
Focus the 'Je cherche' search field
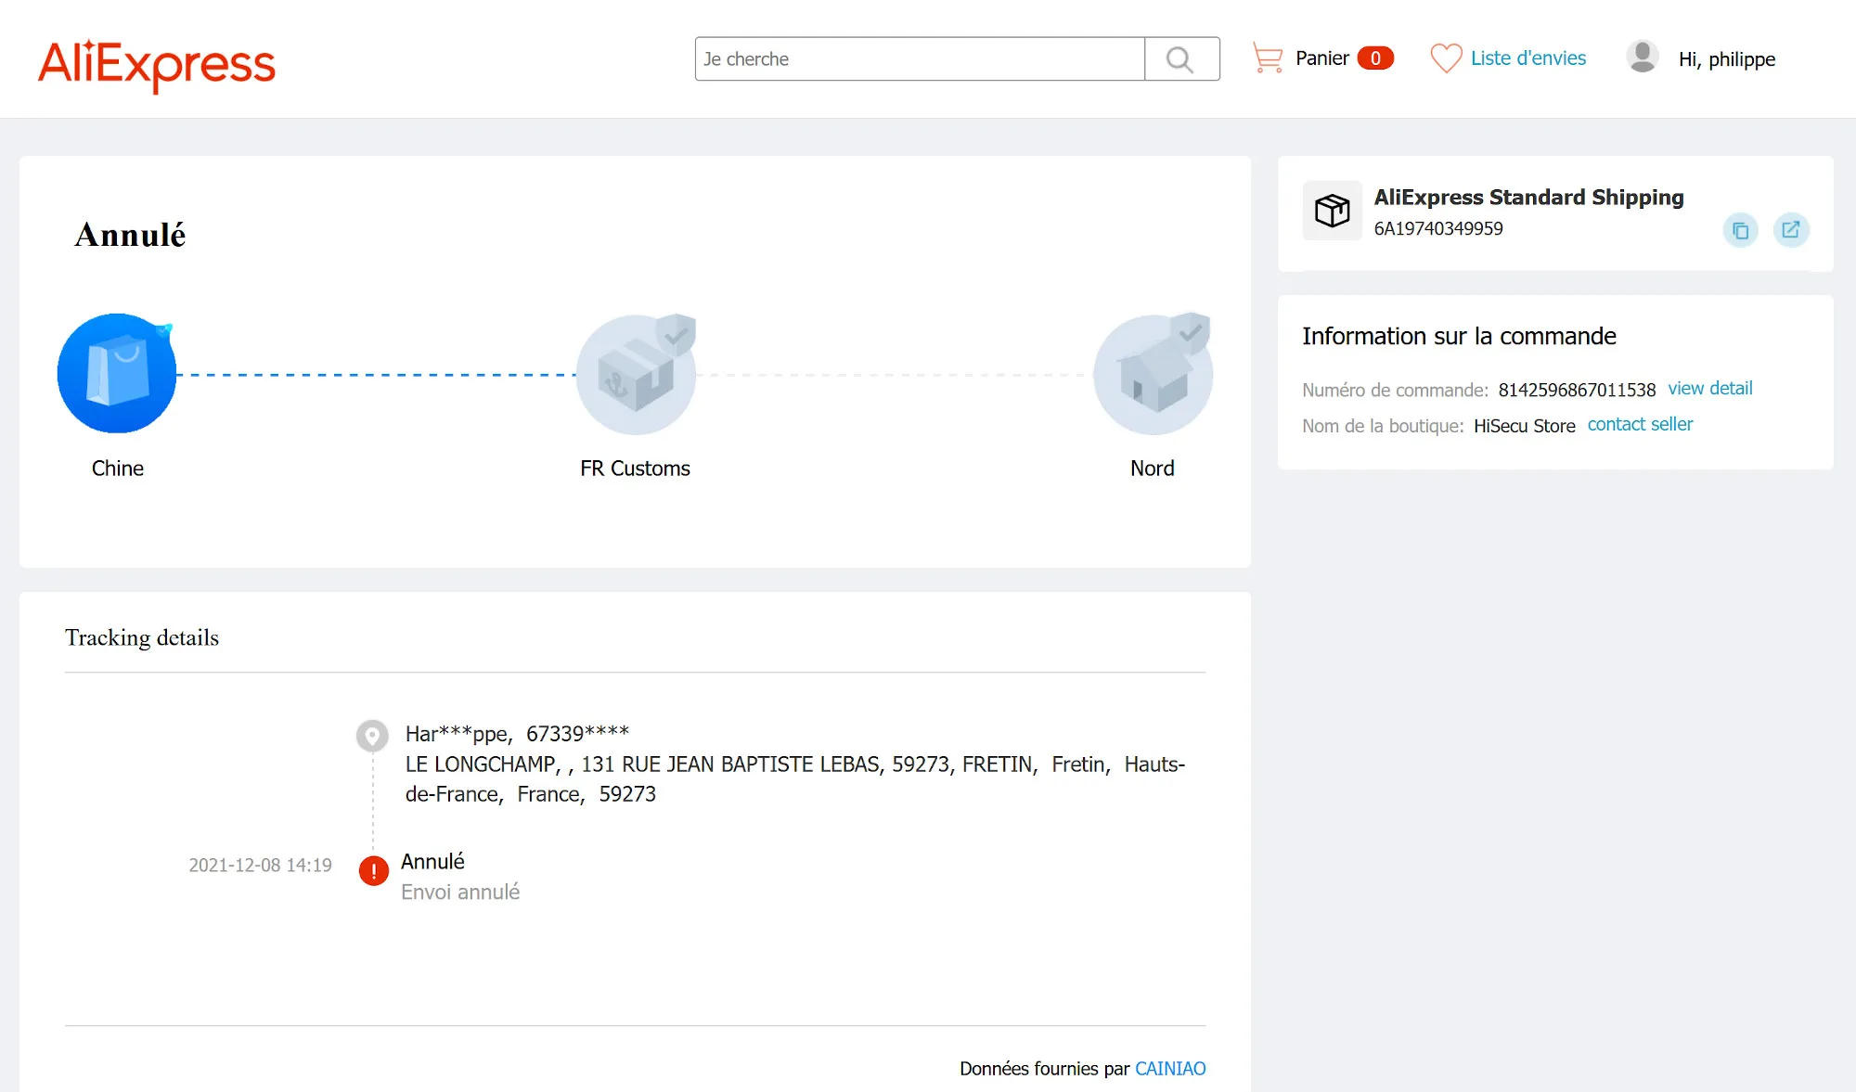point(919,59)
